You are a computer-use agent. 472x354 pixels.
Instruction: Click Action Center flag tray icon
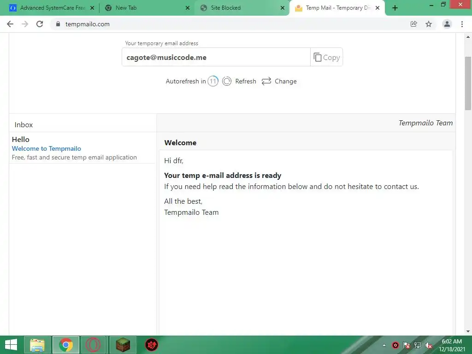407,345
